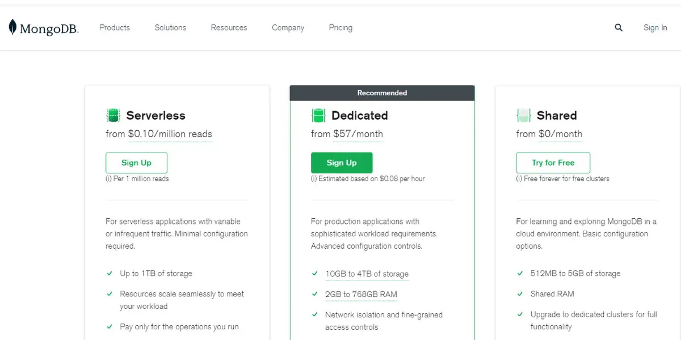Click checkmark beside 2GB to 768GB RAM
This screenshot has height=340, width=681.
(x=315, y=294)
